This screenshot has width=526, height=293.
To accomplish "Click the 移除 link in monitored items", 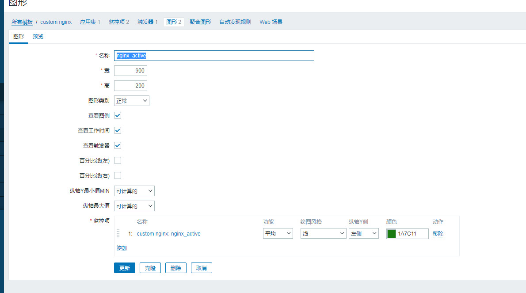I will click(438, 234).
